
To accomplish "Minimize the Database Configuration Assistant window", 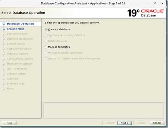I will [148, 4].
